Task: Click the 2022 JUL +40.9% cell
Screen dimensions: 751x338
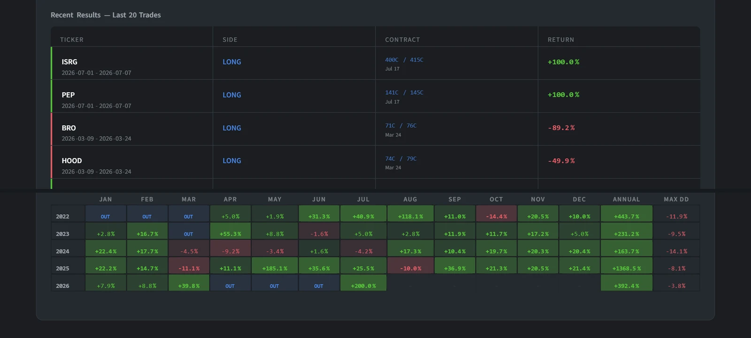Action: 363,214
